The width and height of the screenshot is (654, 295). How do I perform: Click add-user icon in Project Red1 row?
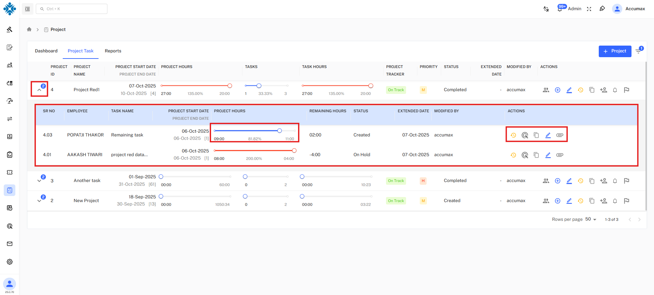point(604,90)
